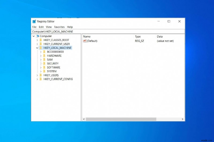Click the horizontal scrollbar thumb
This screenshot has width=214, height=142.
point(121,119)
